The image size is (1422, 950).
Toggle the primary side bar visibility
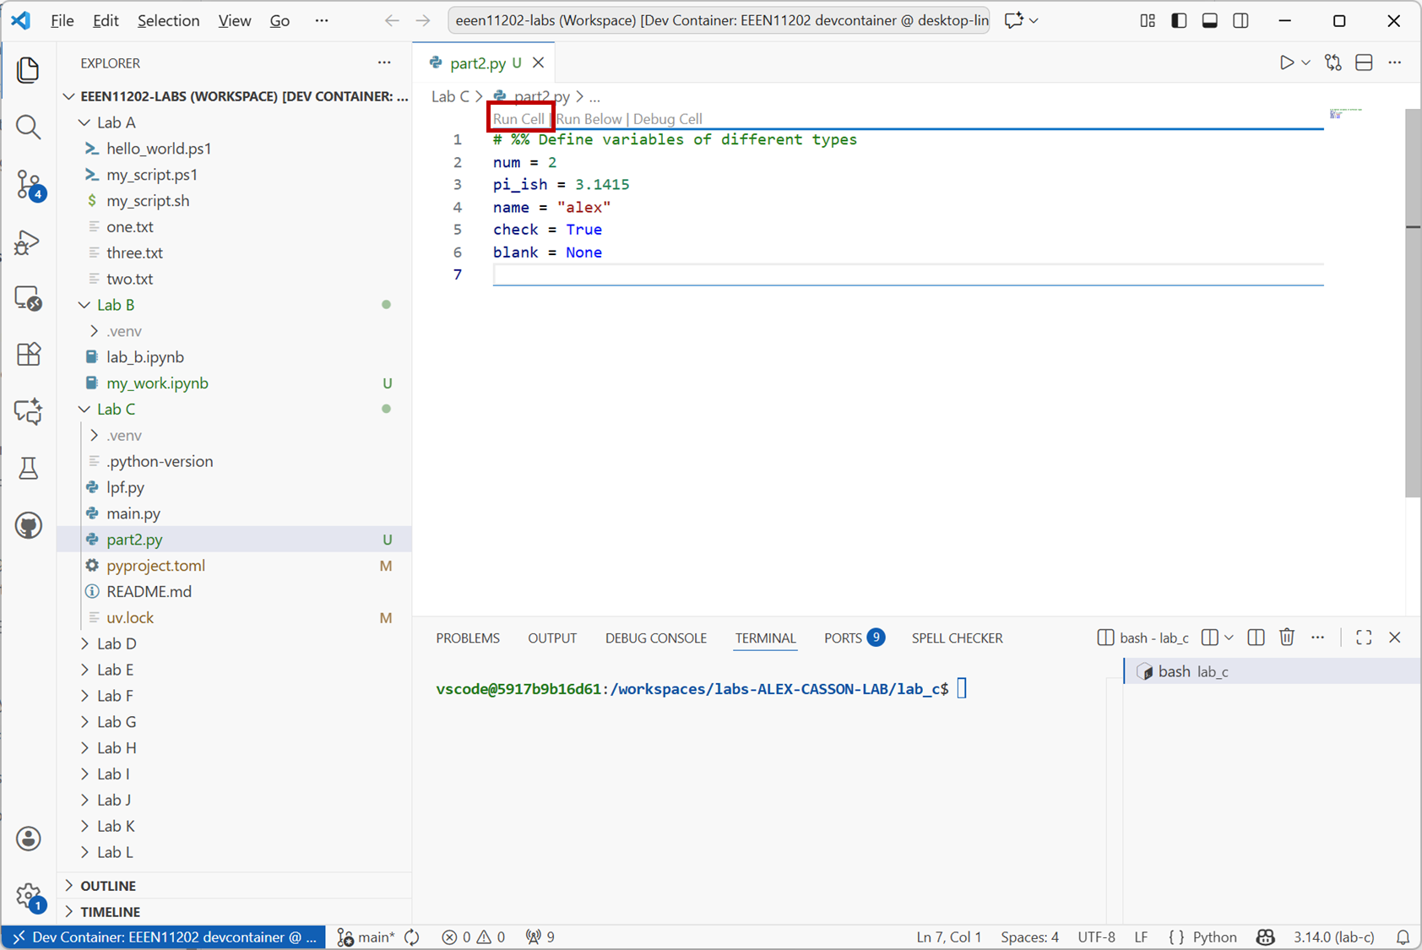1179,21
